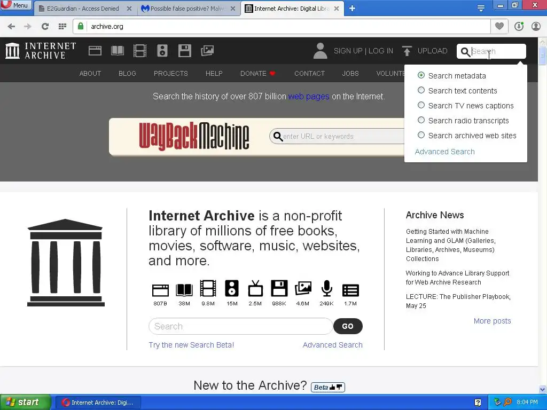The height and width of the screenshot is (410, 547).
Task: Click the floppy disk icon labeled 988K
Action: 279,289
